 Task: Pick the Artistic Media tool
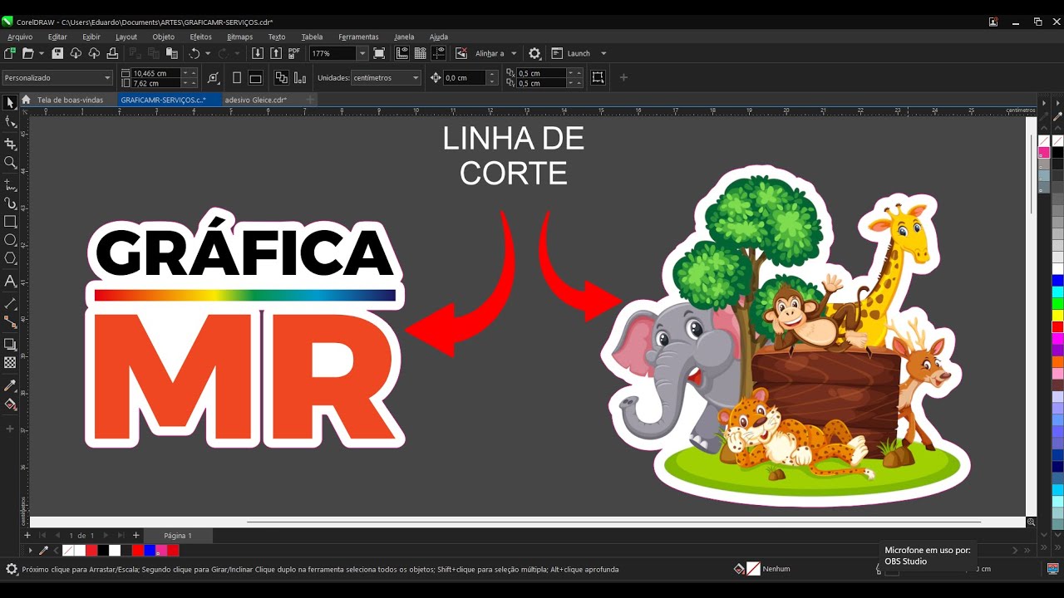point(10,203)
